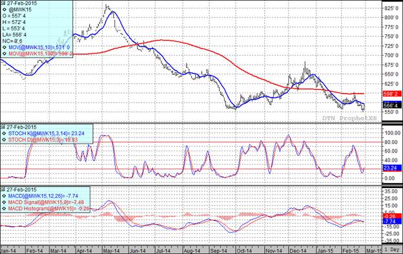
Task: Select the MACD Histogram[@MWK15] legend entry
Action: pos(49,209)
